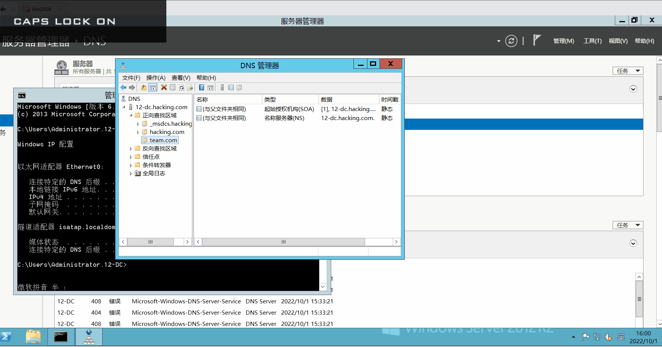
Task: Show hidden tray icons arrow
Action: click(573, 337)
